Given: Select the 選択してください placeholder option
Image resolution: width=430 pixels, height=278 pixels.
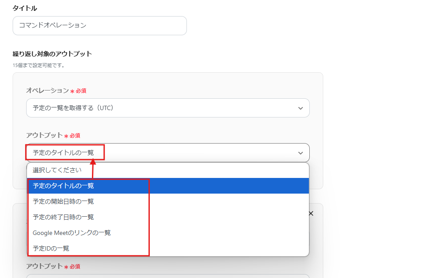Looking at the screenshot, I should pos(57,170).
